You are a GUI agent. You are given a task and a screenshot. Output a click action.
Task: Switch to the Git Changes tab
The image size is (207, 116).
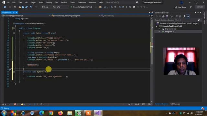[175, 104]
